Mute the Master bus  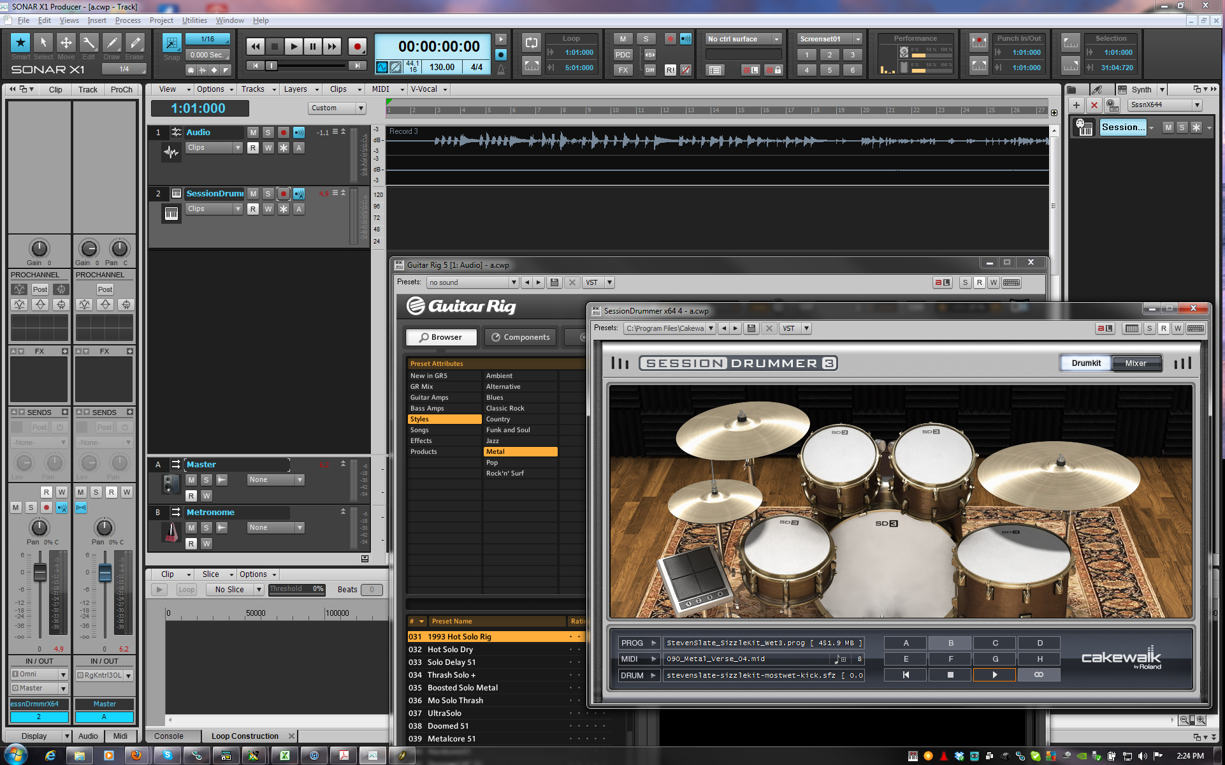click(x=191, y=479)
